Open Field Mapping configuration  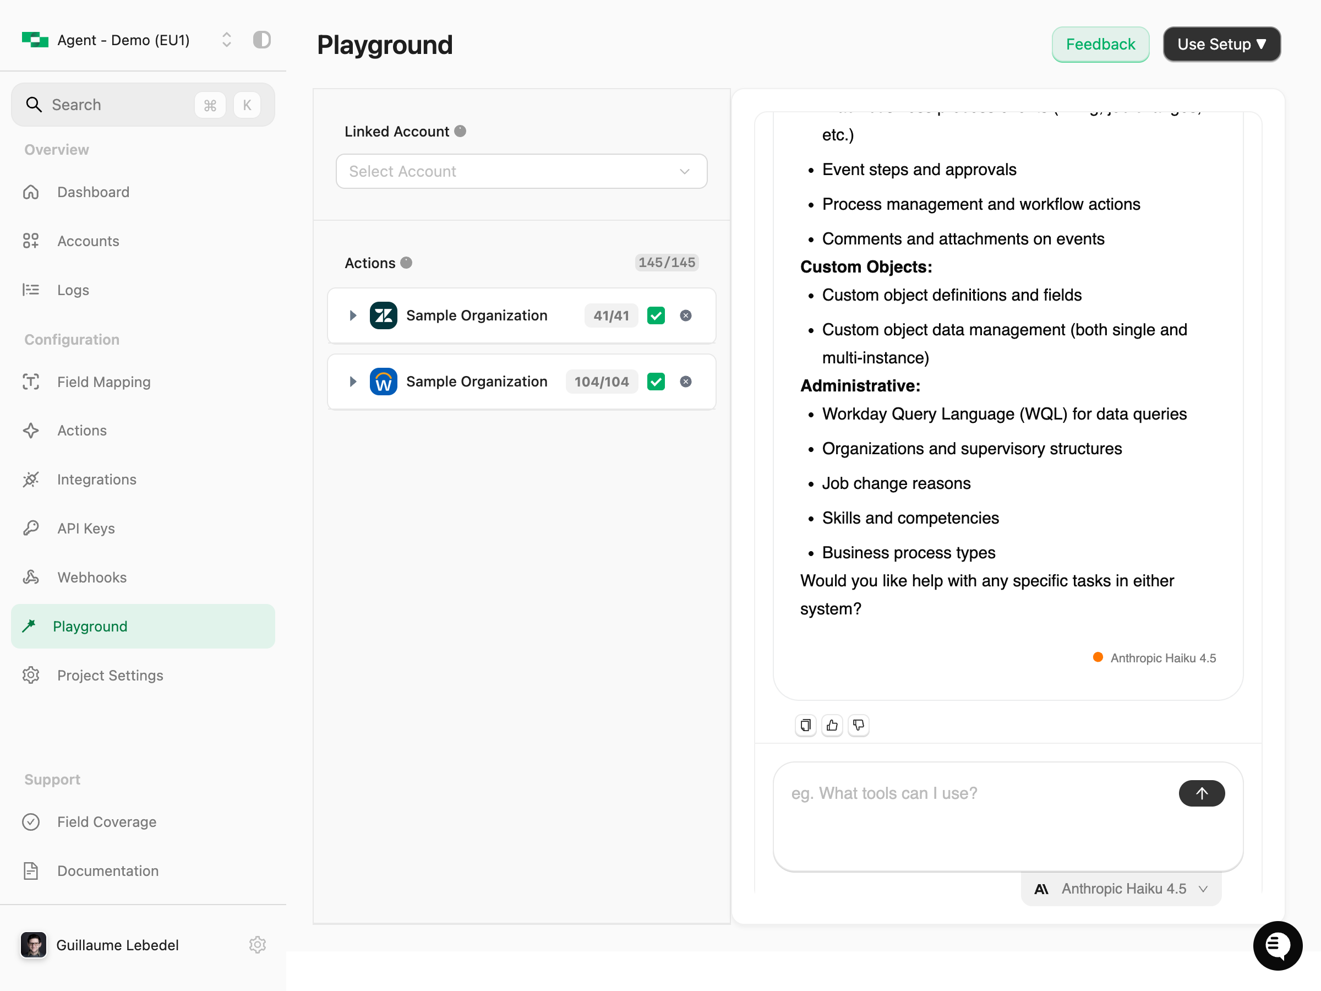[104, 382]
